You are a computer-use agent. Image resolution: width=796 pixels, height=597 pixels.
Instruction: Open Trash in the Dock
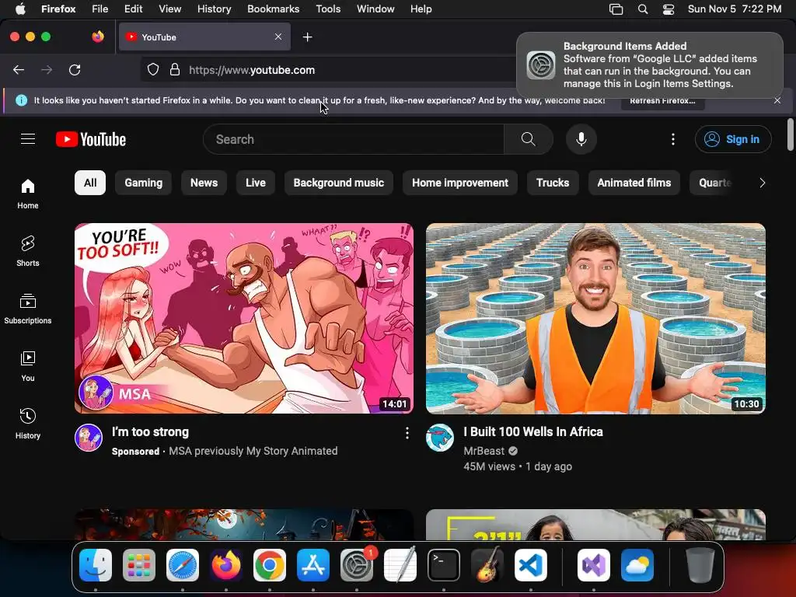click(x=700, y=565)
